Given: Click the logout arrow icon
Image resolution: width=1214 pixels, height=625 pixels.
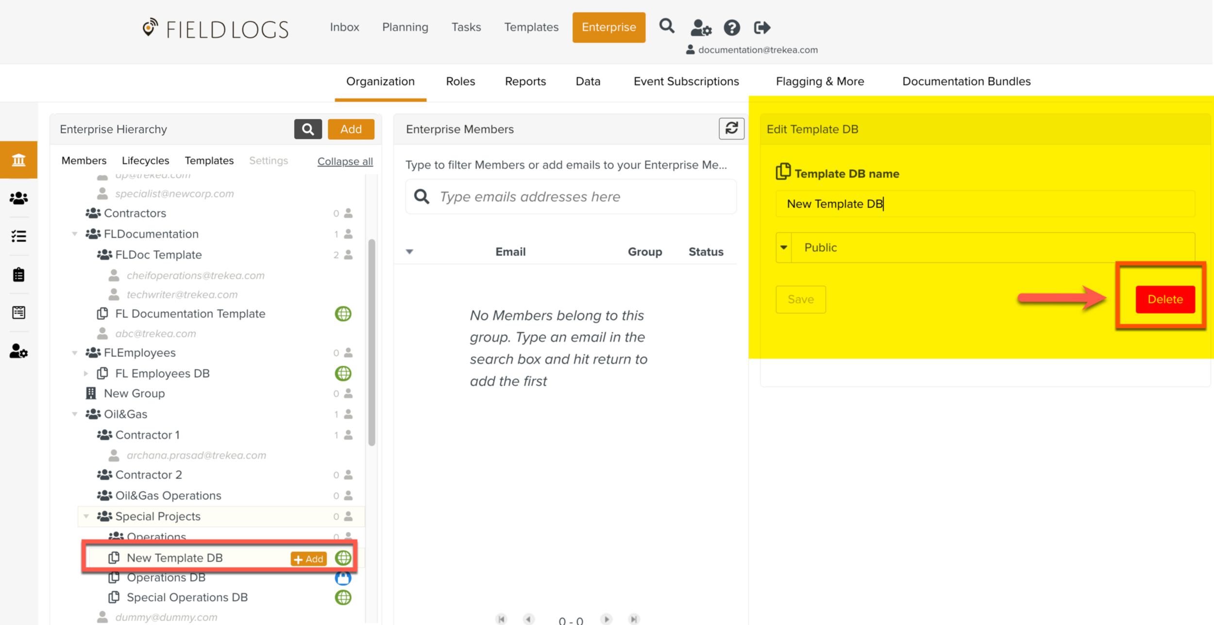Looking at the screenshot, I should (x=762, y=28).
